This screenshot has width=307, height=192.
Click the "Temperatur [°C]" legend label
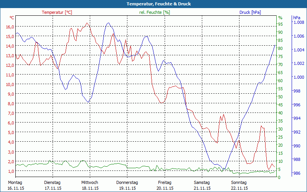[x=57, y=12]
